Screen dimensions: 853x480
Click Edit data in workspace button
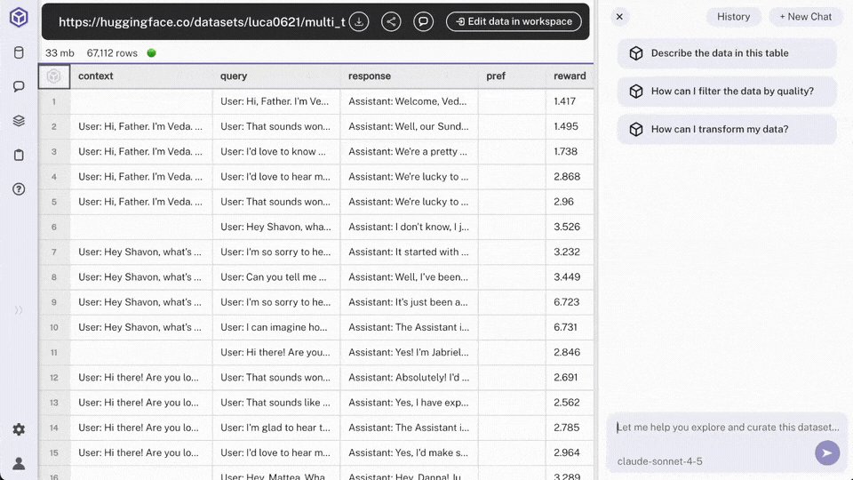(x=514, y=21)
